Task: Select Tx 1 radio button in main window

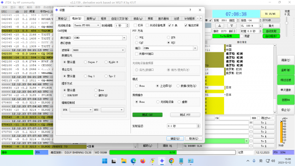Action: (x=251, y=123)
